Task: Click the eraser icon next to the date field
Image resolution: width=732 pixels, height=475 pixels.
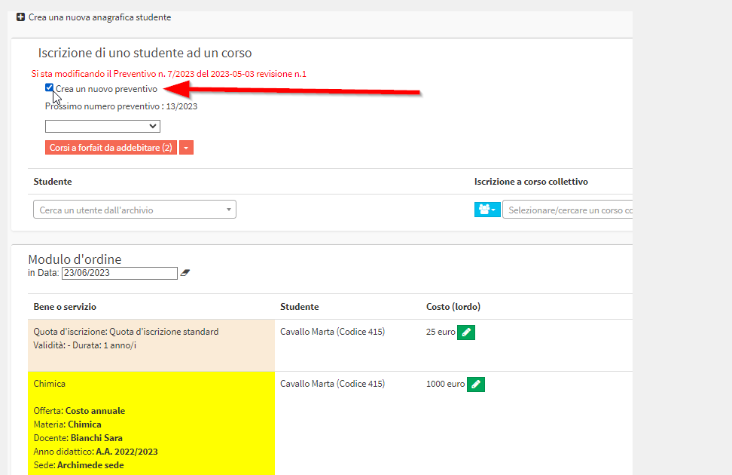Action: [x=185, y=273]
